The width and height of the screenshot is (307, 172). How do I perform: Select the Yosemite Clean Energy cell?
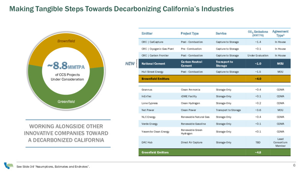pyautogui.click(x=155, y=131)
